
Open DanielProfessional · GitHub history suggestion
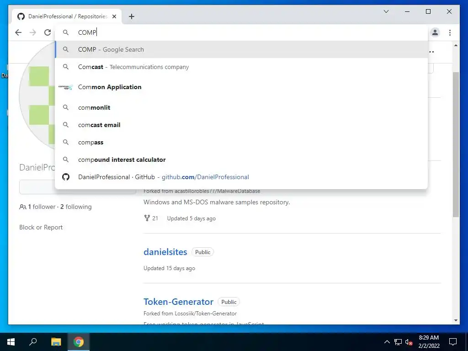point(241,177)
